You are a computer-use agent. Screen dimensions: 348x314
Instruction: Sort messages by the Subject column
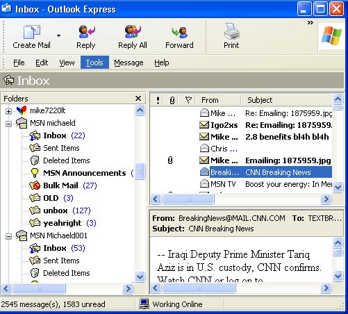pos(287,100)
